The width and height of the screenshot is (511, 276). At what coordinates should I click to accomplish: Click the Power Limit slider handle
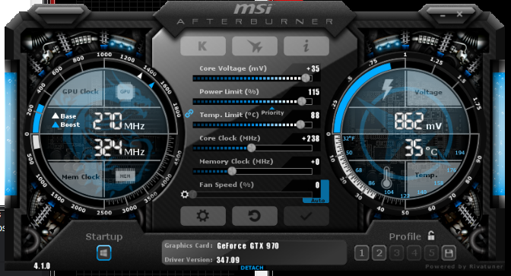[x=302, y=101]
